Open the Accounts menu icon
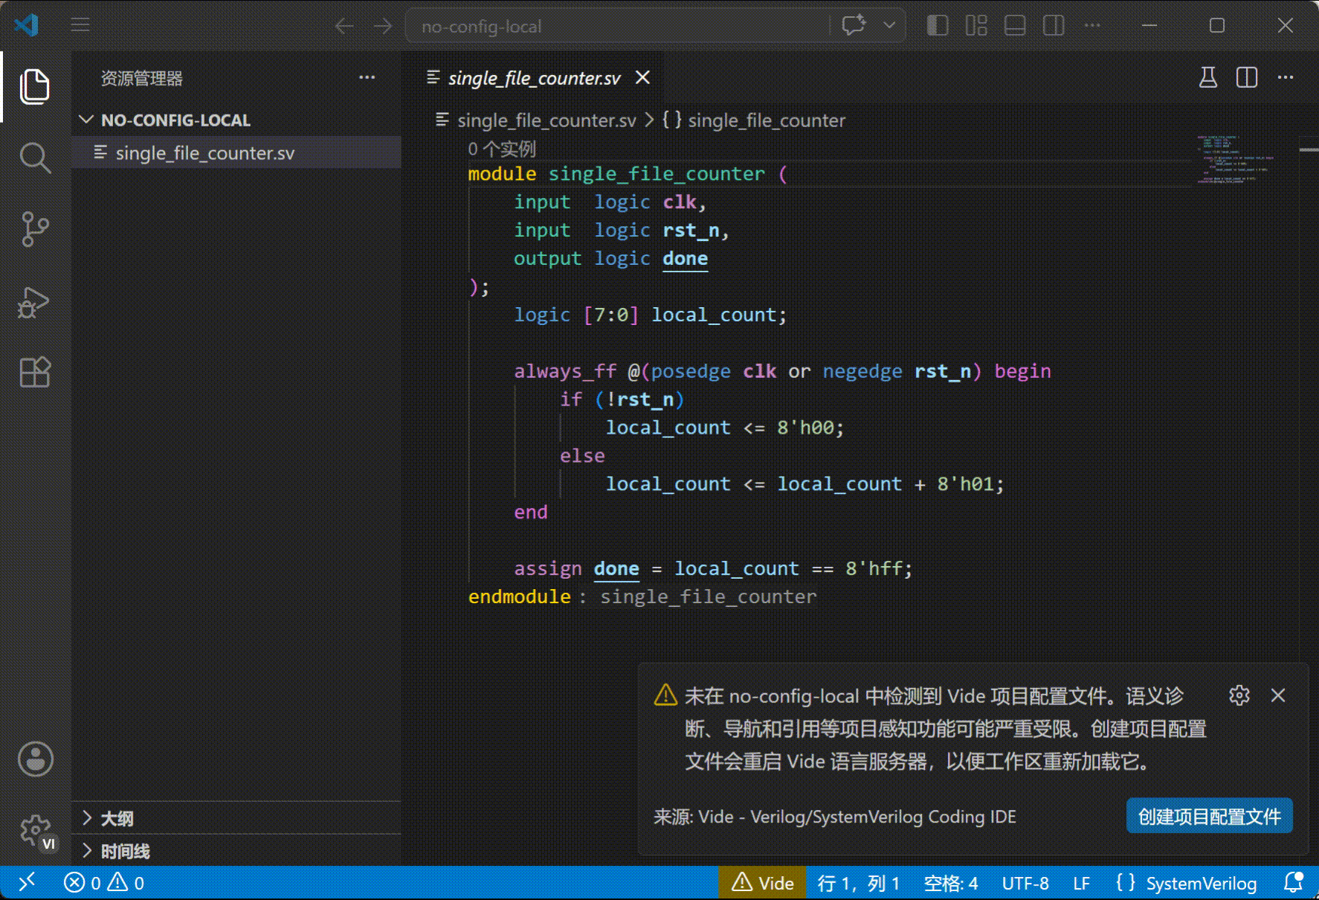Viewport: 1319px width, 900px height. pyautogui.click(x=35, y=759)
